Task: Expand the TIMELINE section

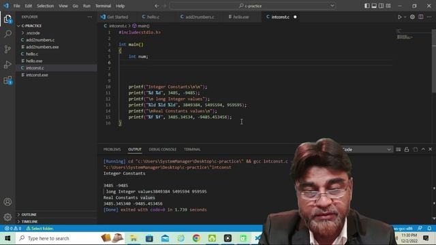Action: coord(29,221)
